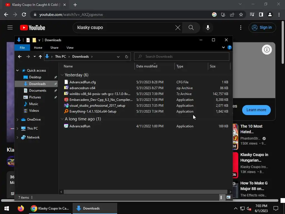This screenshot has height=214, width=285.
Task: Click the advancedrun-x64 zip archive icon
Action: (66, 88)
